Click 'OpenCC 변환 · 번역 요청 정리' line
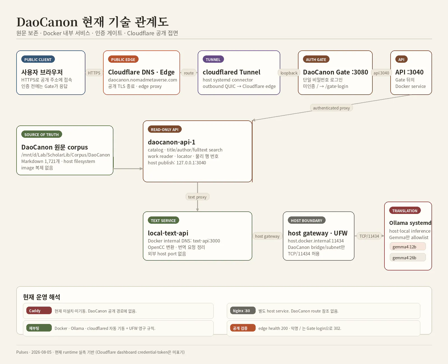This screenshot has width=448, height=364. tap(176, 247)
